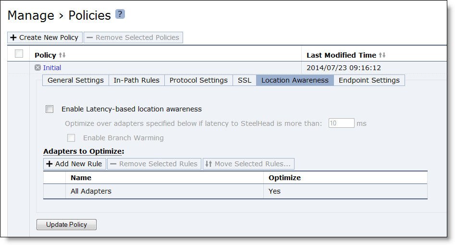Click the plus icon on Create New Policy
This screenshot has height=245, width=455.
pos(13,37)
